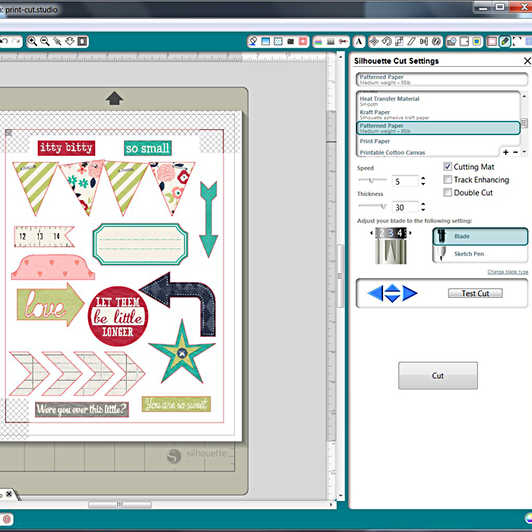Image resolution: width=532 pixels, height=532 pixels.
Task: Decrease Thickness with the stepper down arrow
Action: click(423, 210)
